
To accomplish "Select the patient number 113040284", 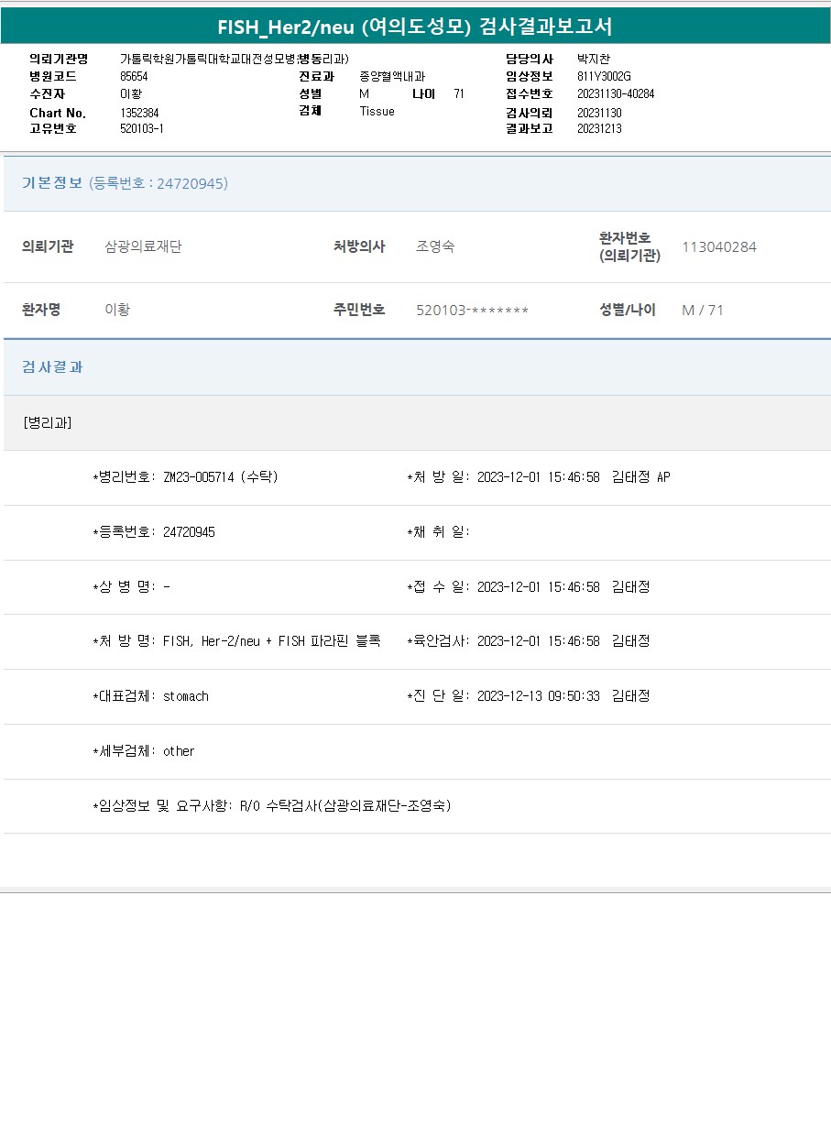I will [719, 246].
